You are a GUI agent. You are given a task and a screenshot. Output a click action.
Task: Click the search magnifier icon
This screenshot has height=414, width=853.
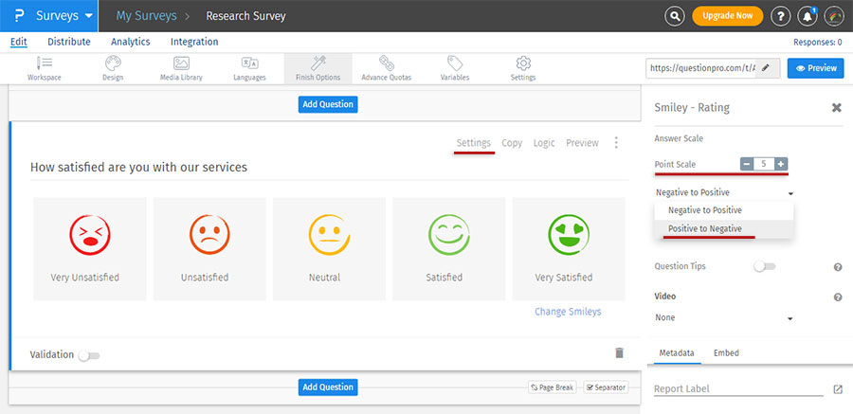click(x=674, y=16)
